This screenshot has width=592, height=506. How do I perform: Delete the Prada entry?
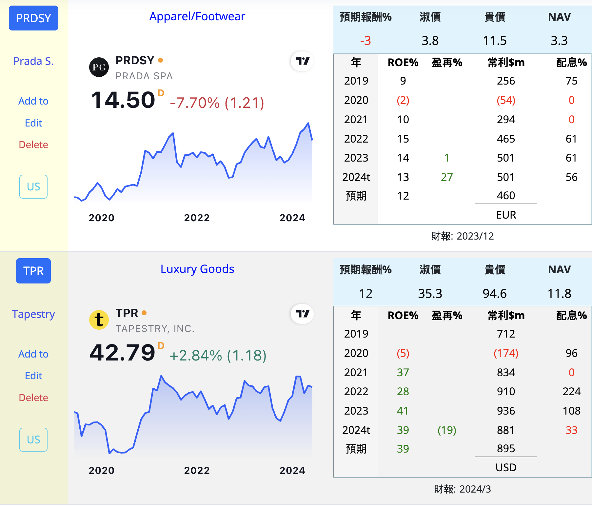coord(33,145)
